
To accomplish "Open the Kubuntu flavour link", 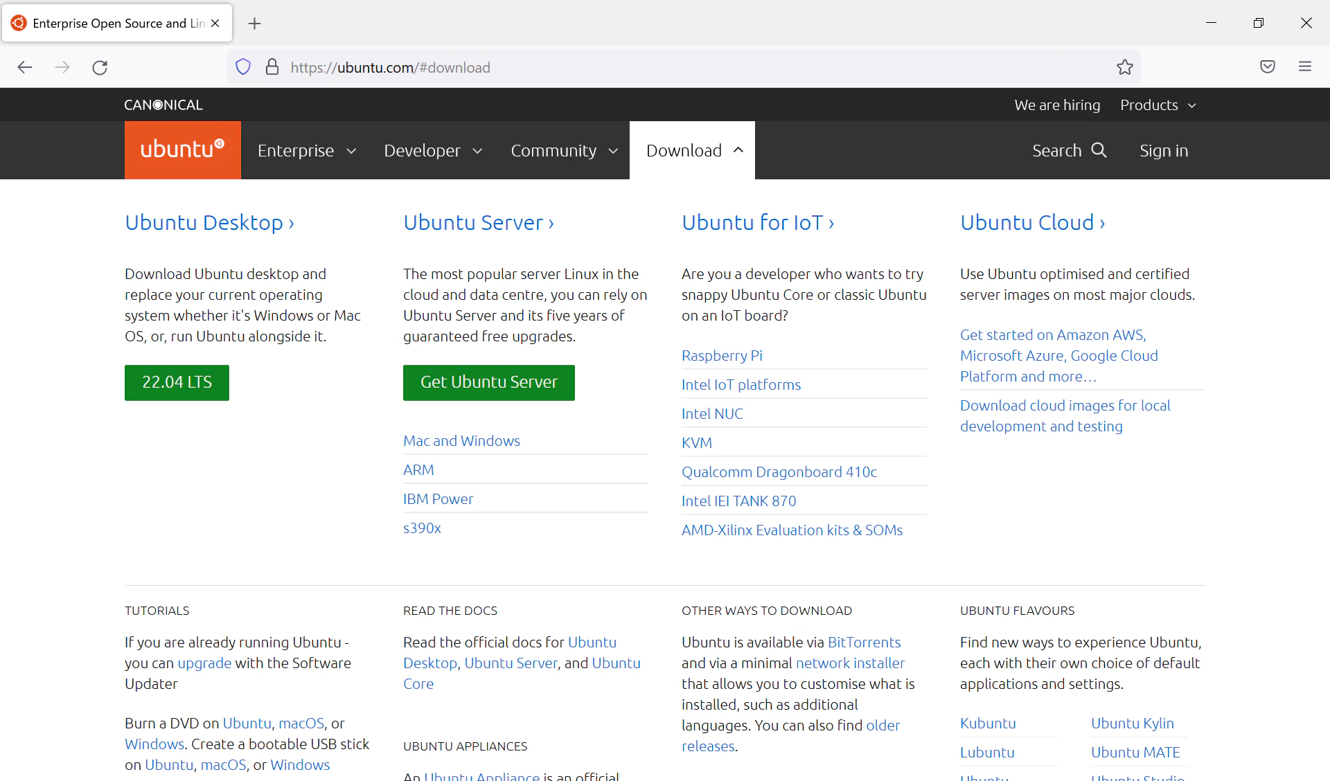I will coord(988,723).
